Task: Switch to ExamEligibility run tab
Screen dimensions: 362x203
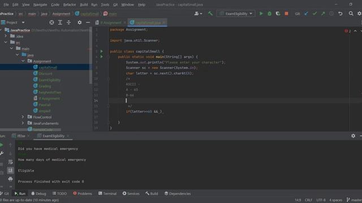Action: (53, 136)
